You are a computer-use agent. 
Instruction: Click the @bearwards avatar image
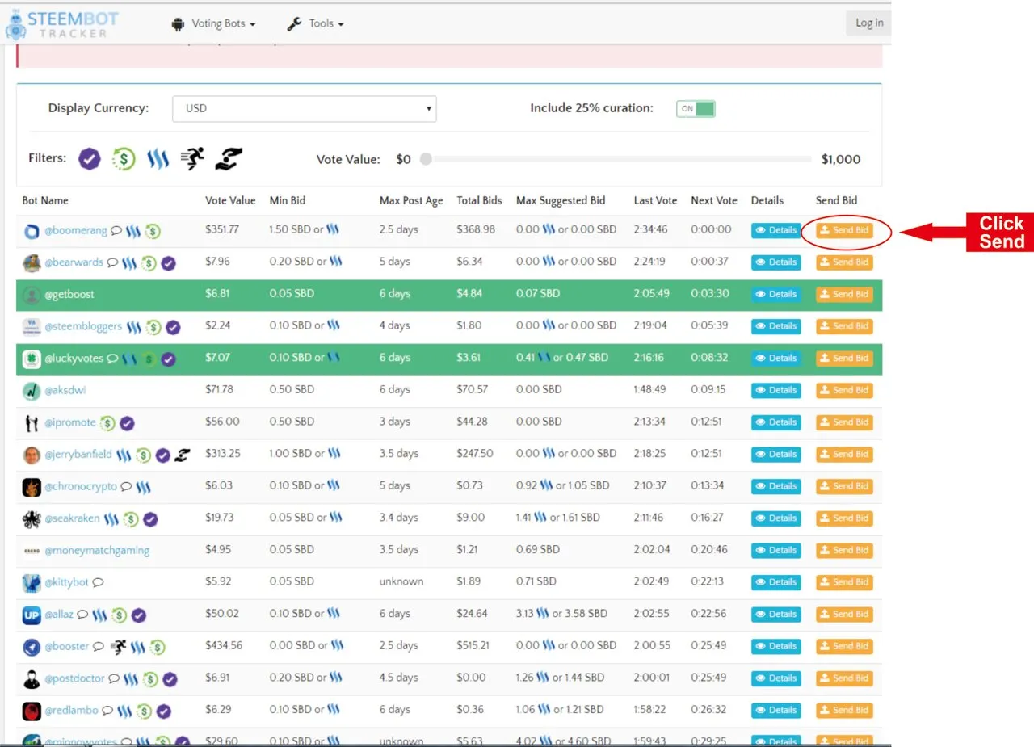coord(32,263)
